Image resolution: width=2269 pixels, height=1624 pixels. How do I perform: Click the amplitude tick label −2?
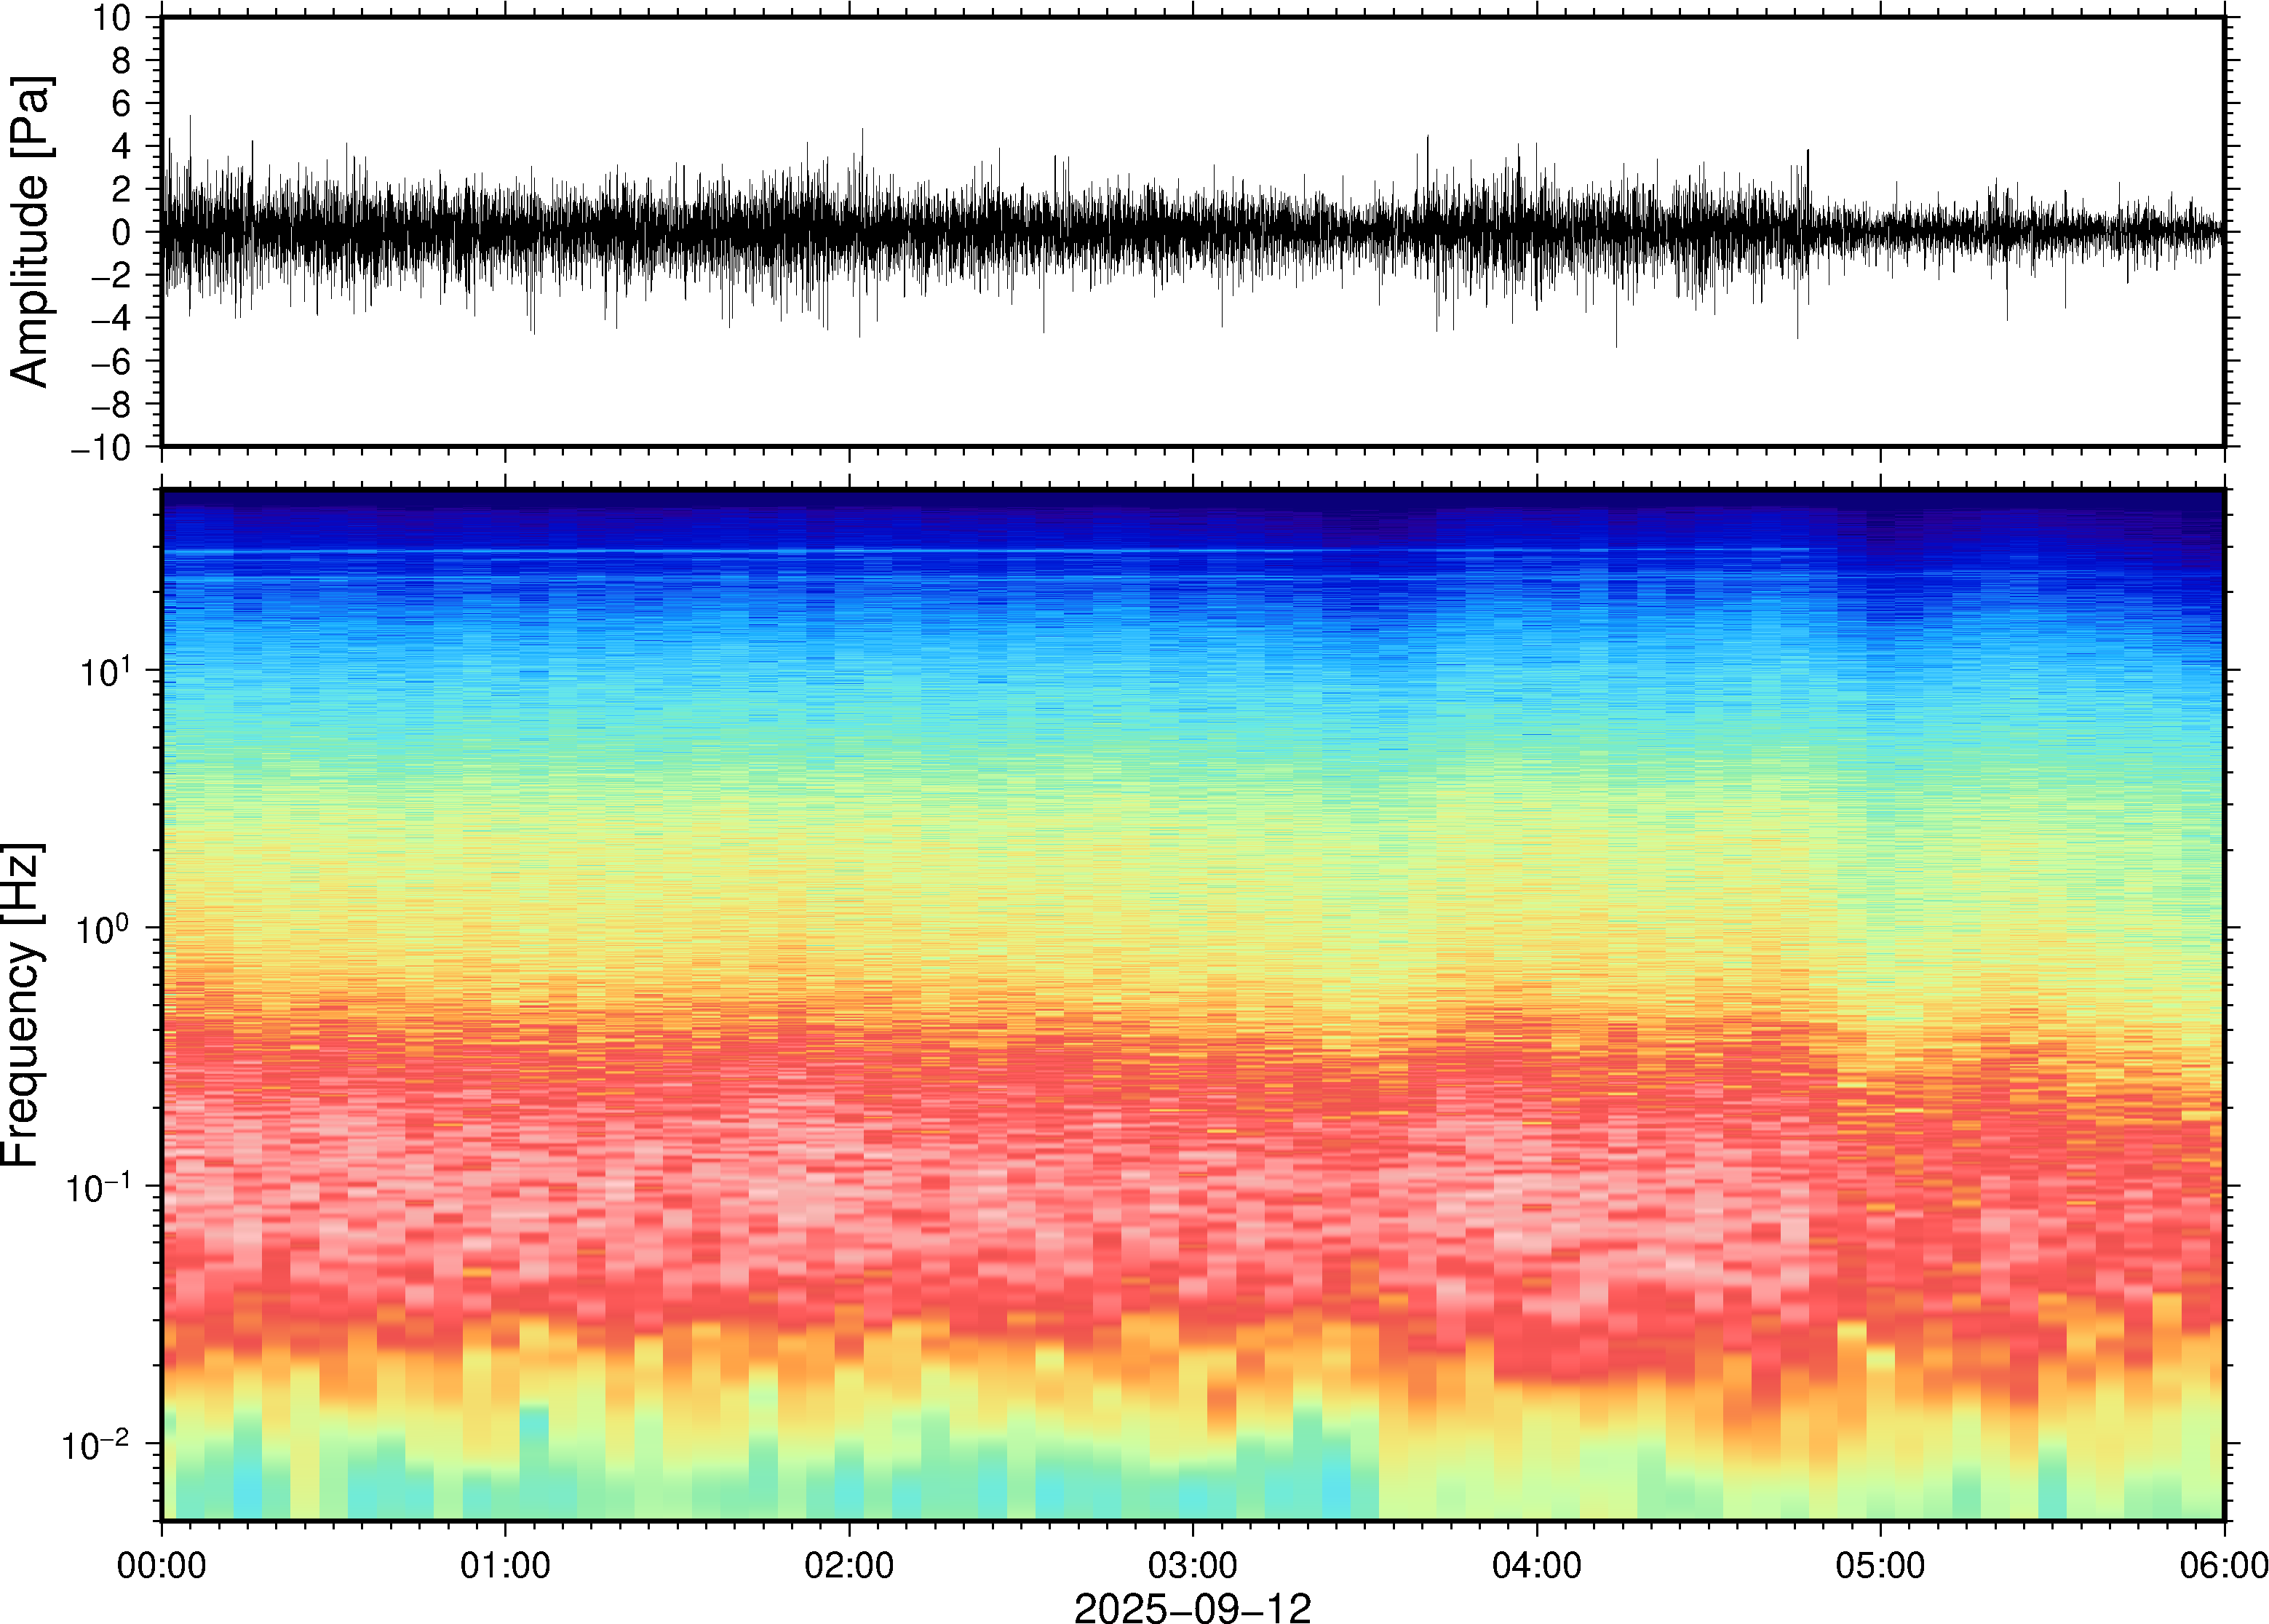click(x=110, y=276)
